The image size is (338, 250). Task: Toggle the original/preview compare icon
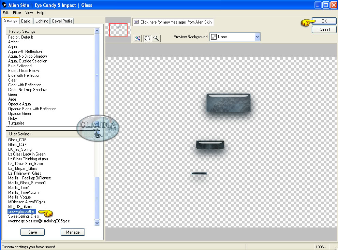[x=137, y=38]
